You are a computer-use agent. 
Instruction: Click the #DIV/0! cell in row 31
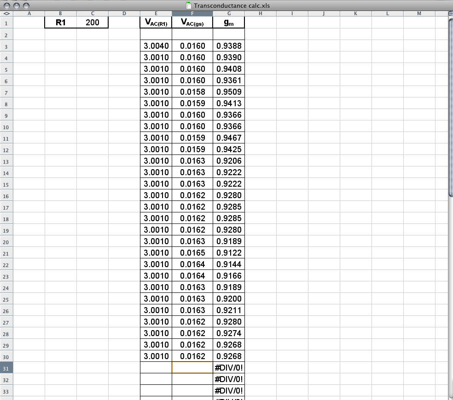(229, 368)
